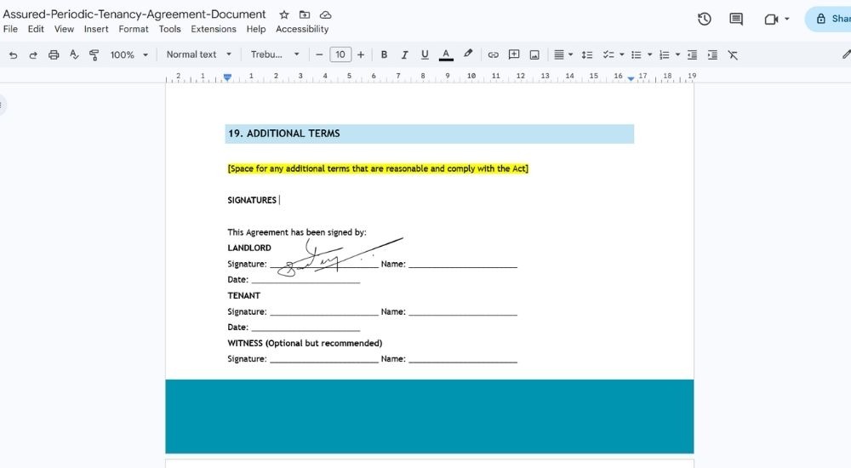The width and height of the screenshot is (851, 468).
Task: Open the Extensions menu
Action: tap(214, 29)
